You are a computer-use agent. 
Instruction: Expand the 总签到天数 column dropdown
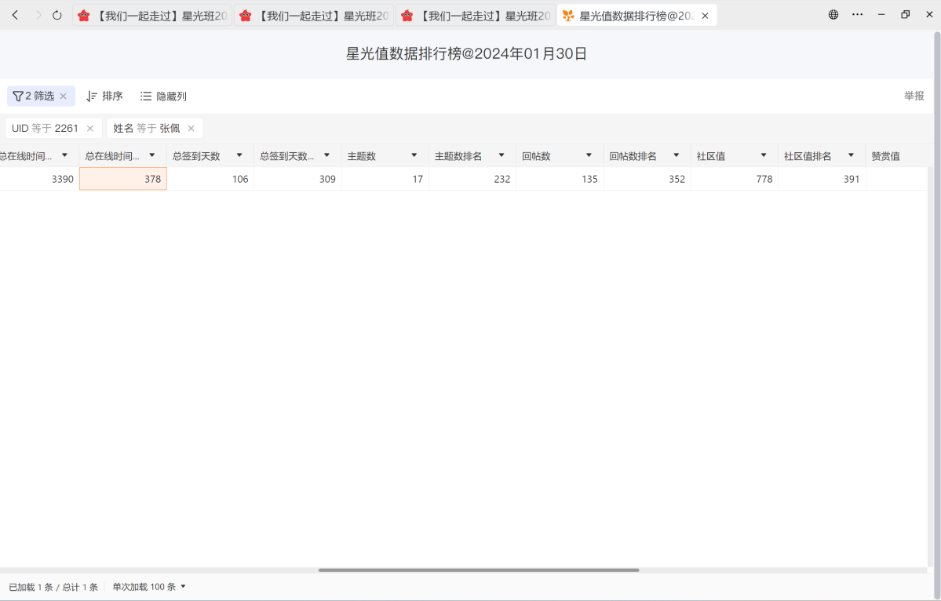pyautogui.click(x=239, y=156)
